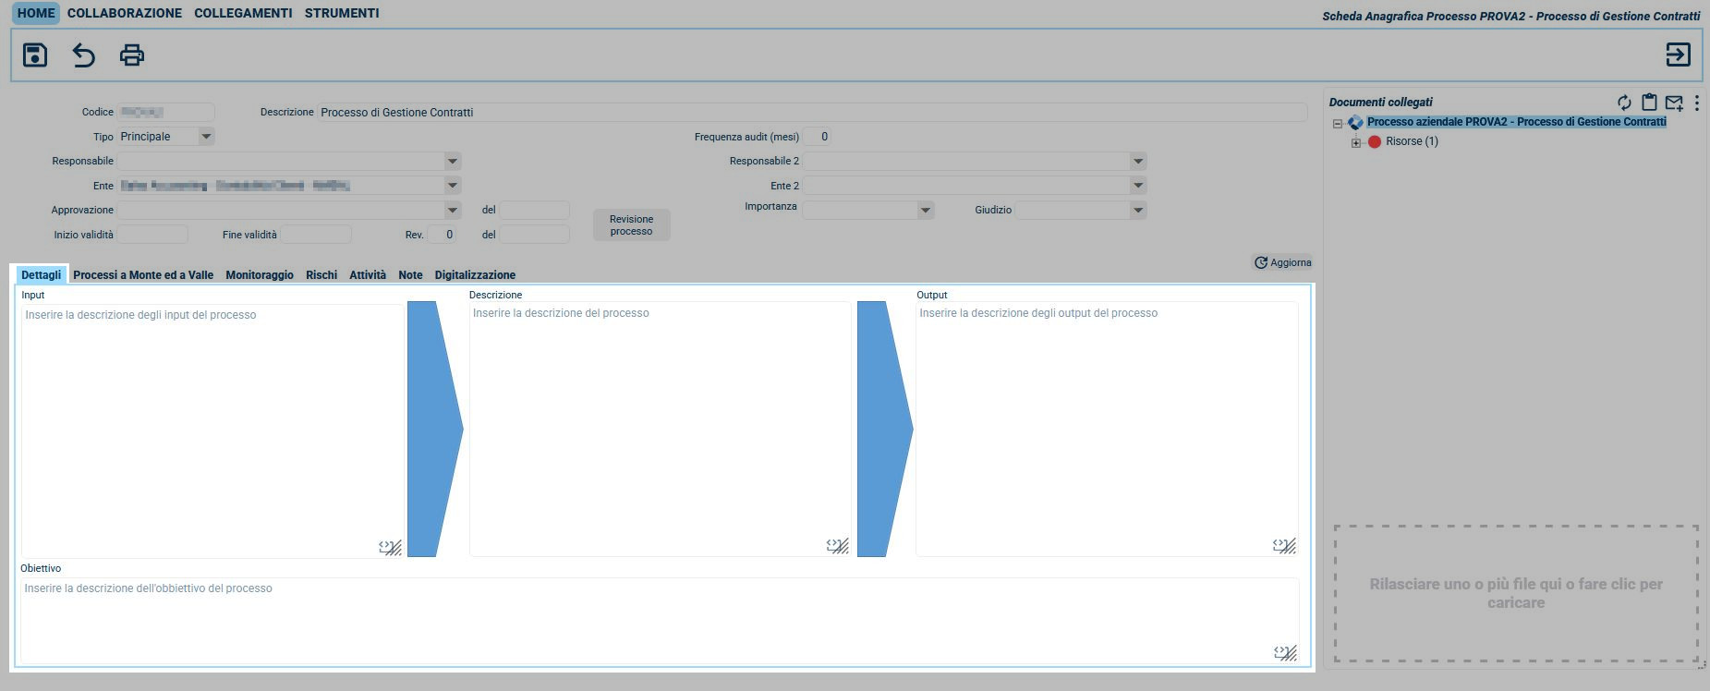Click the save floppy disk icon

35,55
